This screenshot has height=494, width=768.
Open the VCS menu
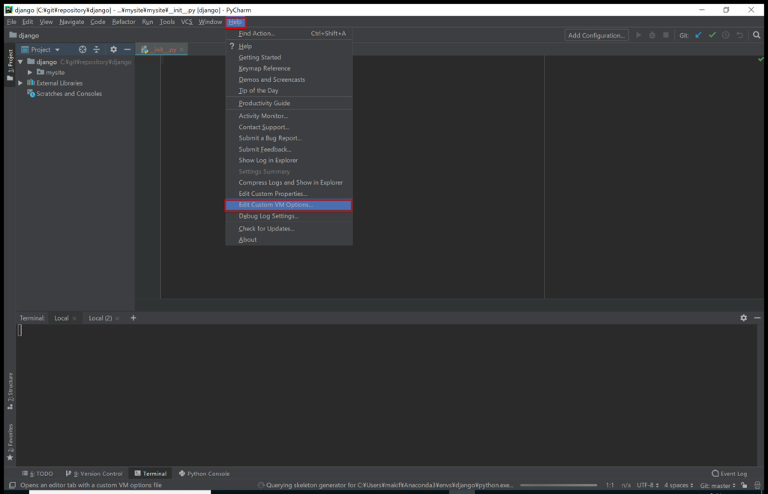pos(187,22)
